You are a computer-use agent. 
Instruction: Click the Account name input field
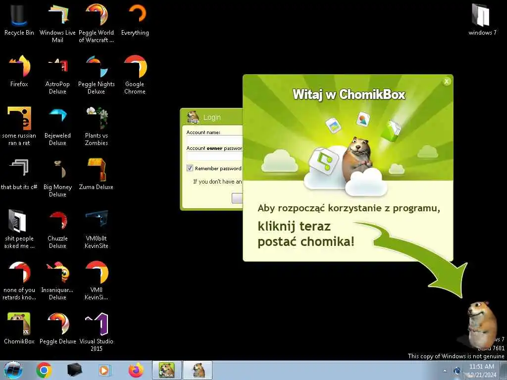[215, 141]
